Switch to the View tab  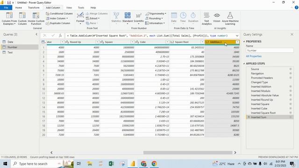(69, 7)
